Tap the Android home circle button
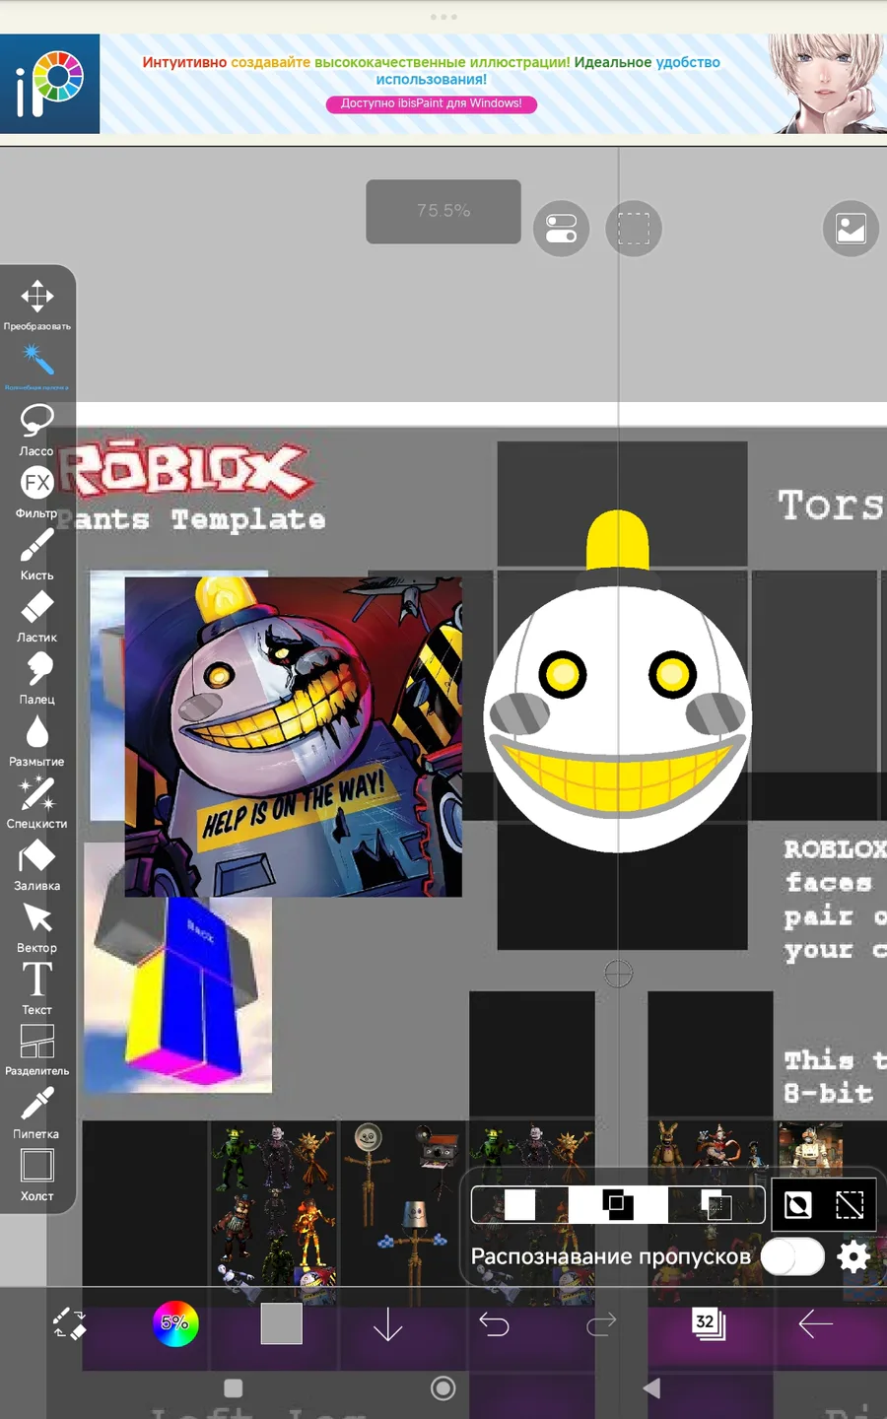Image resolution: width=887 pixels, height=1419 pixels. point(443,1388)
